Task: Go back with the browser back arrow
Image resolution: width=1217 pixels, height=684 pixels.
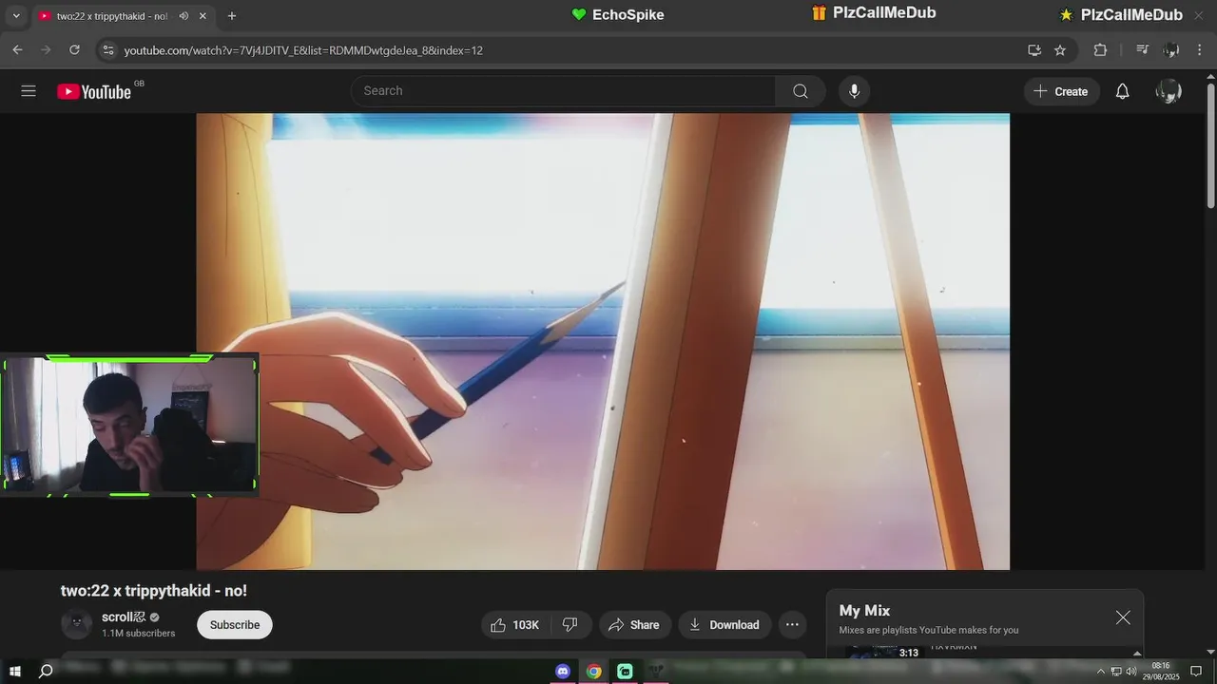Action: [17, 50]
